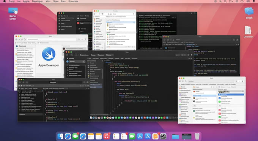
Task: Click the highlighted file row in main editor navigator
Action: [x=96, y=87]
